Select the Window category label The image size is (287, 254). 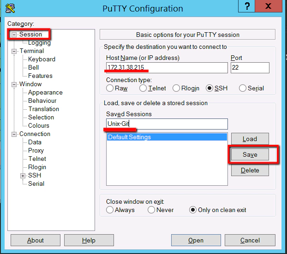click(x=30, y=84)
